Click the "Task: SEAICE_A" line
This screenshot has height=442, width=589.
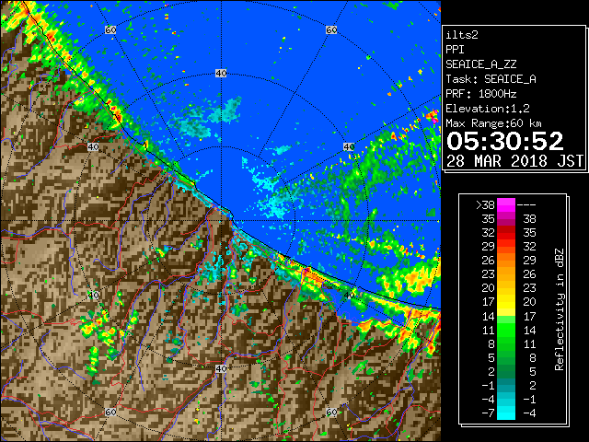click(x=491, y=79)
